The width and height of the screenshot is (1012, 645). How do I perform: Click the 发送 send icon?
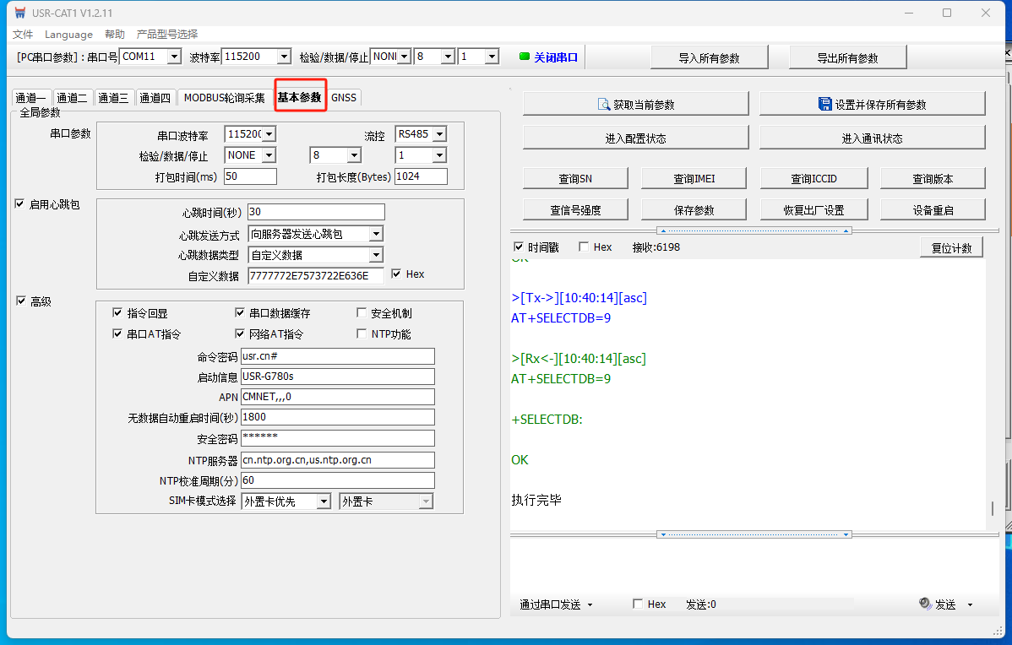926,604
